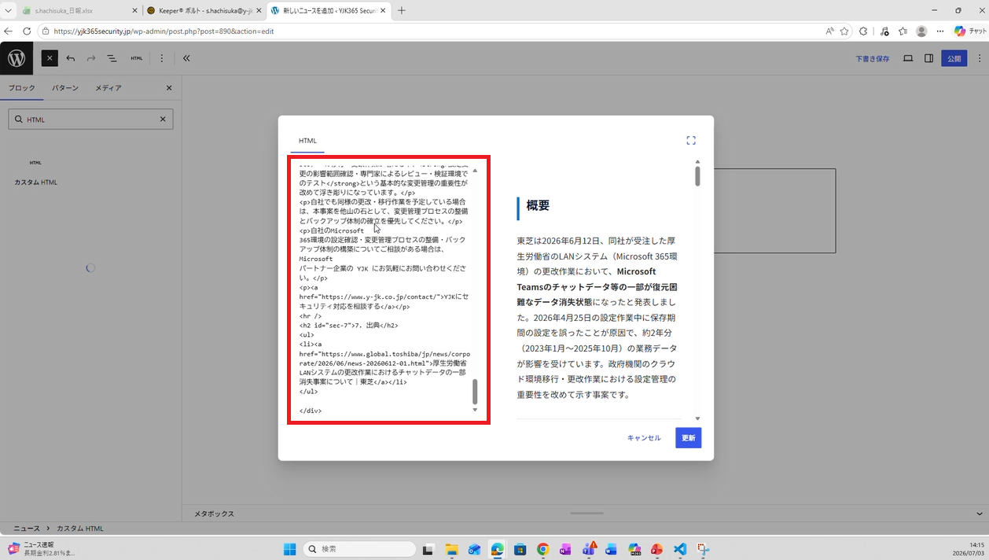
Task: Open the preview device view icon
Action: click(908, 58)
